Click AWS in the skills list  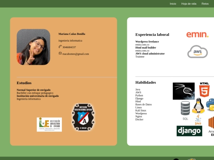pos(138,92)
